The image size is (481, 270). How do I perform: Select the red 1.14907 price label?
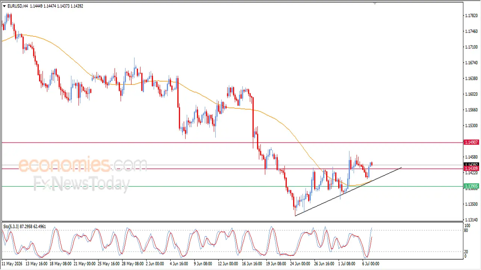[471, 142]
